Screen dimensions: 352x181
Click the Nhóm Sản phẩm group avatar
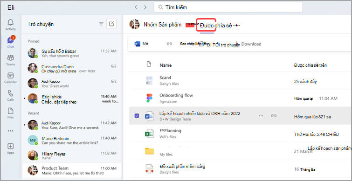tap(135, 24)
